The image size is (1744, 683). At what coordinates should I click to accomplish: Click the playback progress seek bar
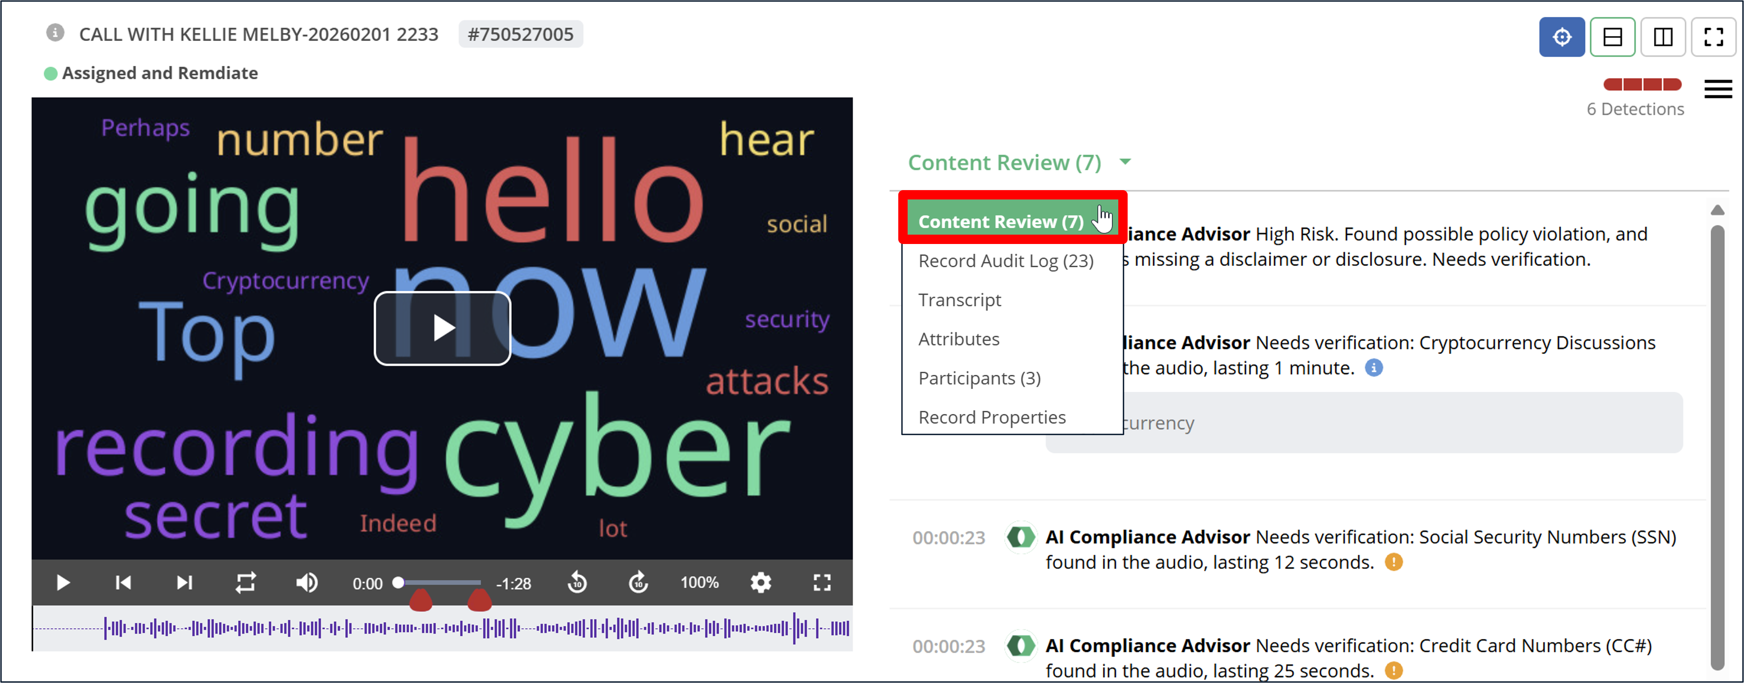440,582
